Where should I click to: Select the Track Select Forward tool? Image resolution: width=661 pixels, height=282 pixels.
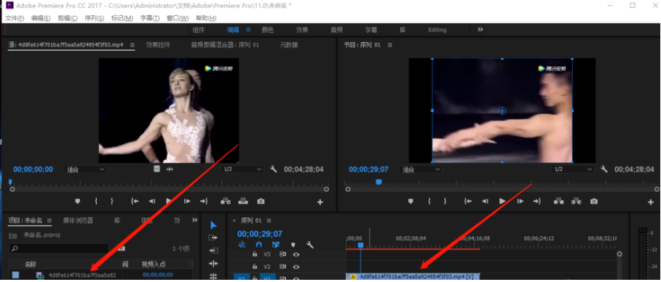[x=213, y=238]
